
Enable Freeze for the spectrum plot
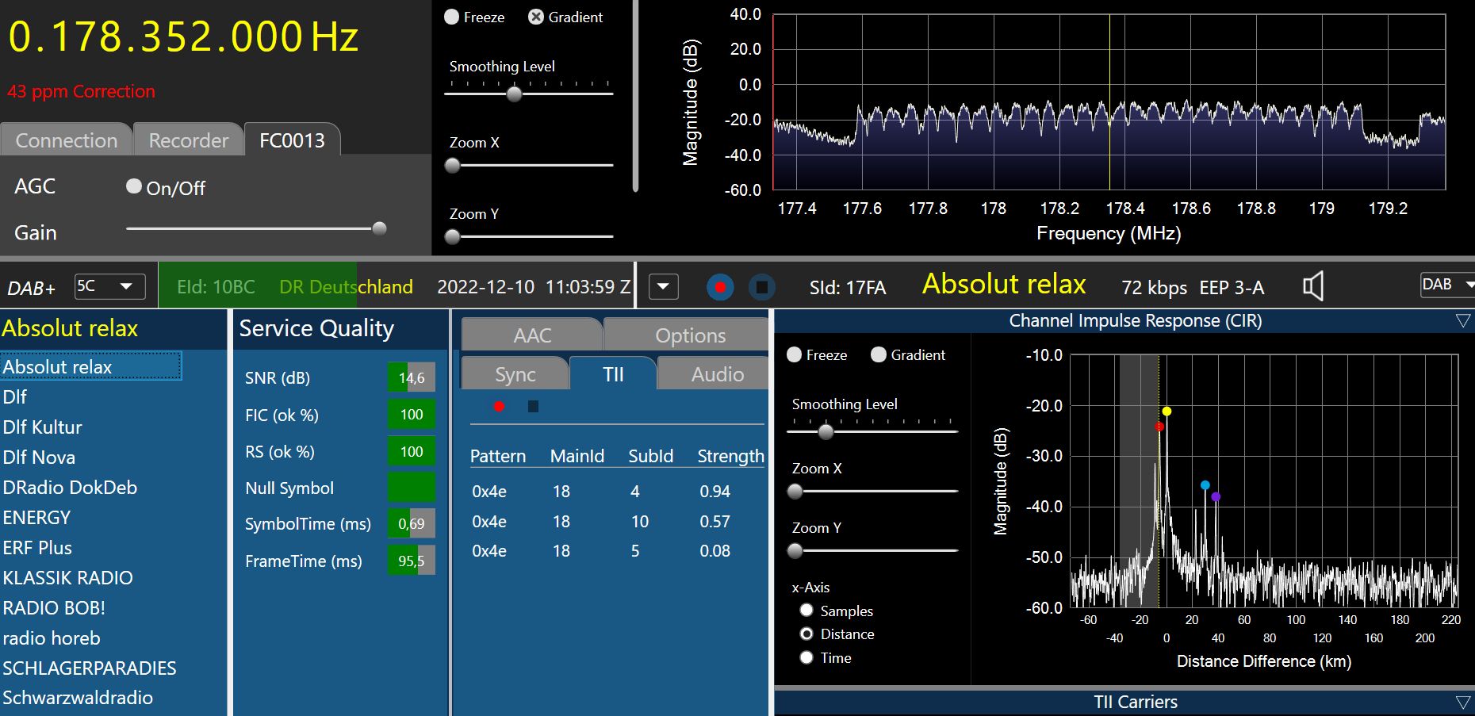(x=452, y=17)
